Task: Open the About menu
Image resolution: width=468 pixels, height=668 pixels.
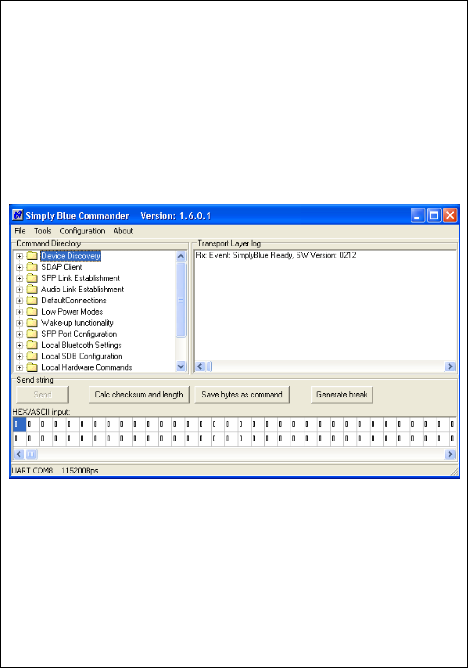Action: click(x=123, y=231)
